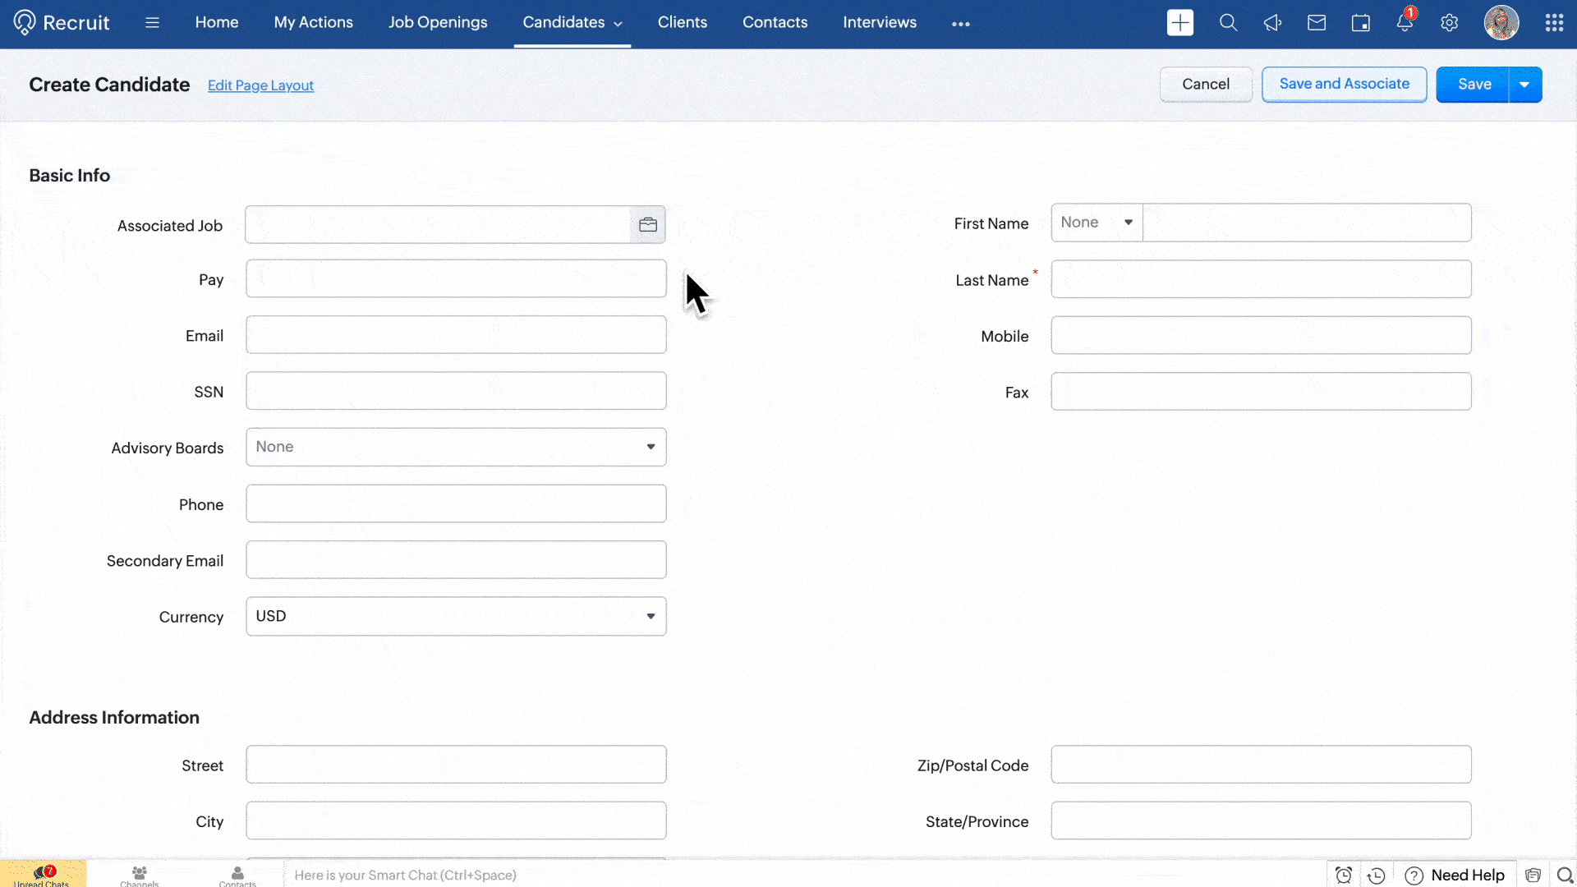Click the user profile avatar
The image size is (1577, 887).
[x=1501, y=23]
